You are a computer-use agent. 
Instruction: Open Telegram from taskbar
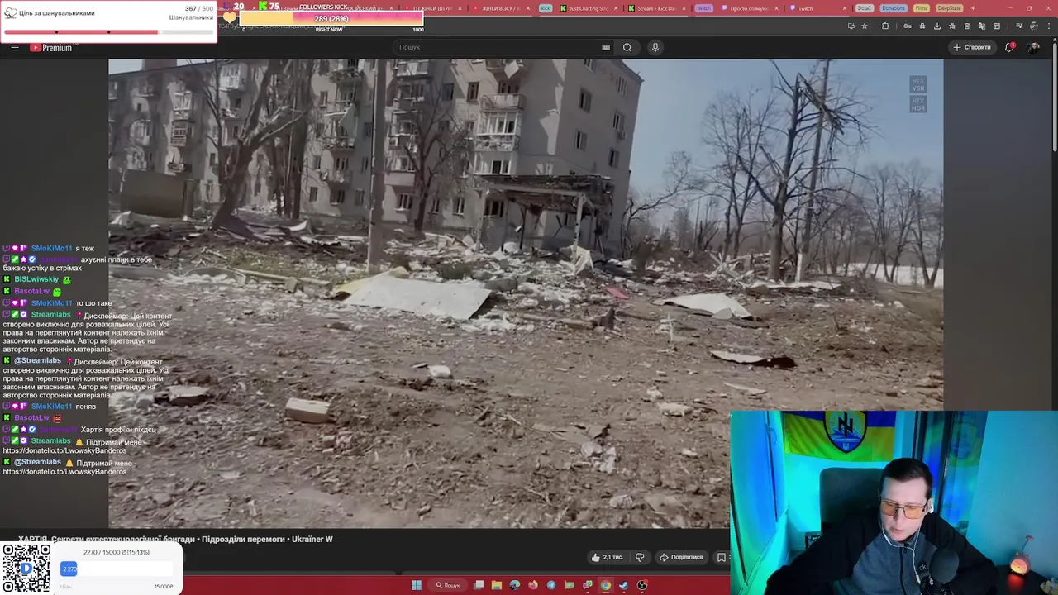[551, 585]
